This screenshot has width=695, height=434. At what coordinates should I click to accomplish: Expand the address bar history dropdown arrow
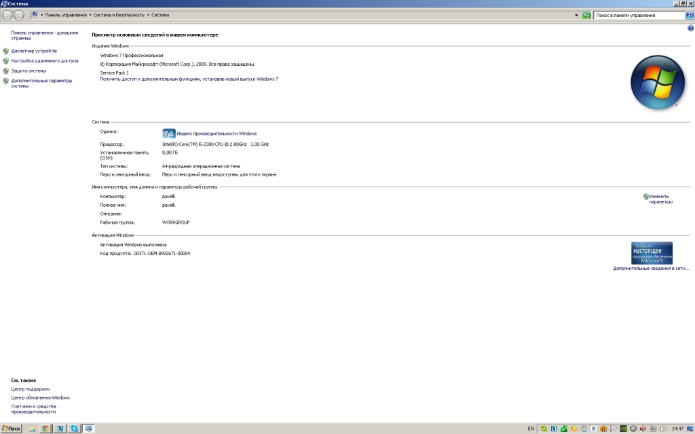pyautogui.click(x=577, y=15)
